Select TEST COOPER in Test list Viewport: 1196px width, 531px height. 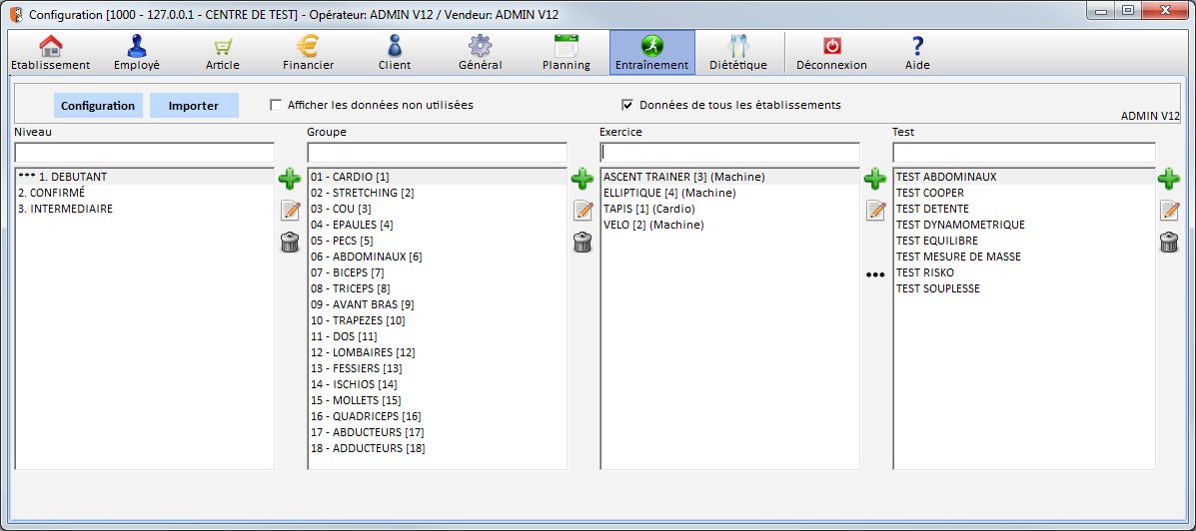1023,193
